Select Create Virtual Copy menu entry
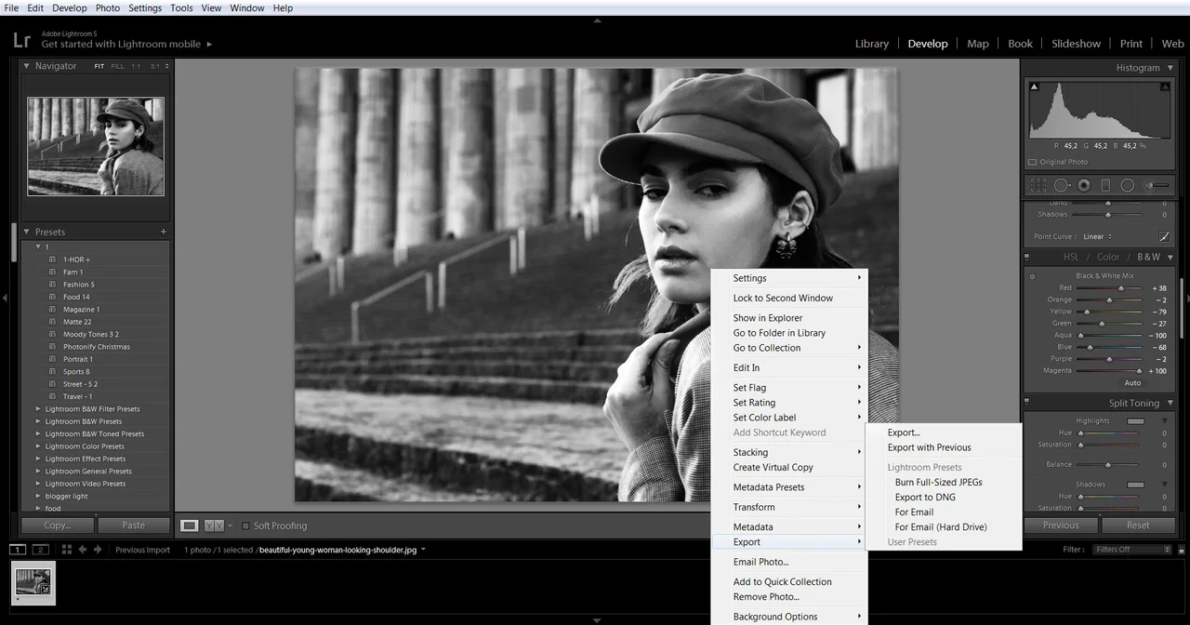Viewport: 1190px width, 625px height. (773, 467)
